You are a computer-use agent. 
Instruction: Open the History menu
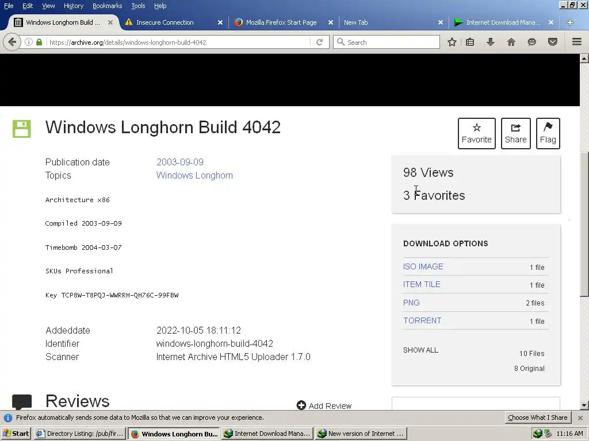click(74, 6)
